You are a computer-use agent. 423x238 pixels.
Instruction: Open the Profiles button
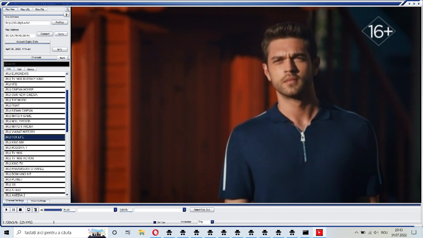click(60, 22)
